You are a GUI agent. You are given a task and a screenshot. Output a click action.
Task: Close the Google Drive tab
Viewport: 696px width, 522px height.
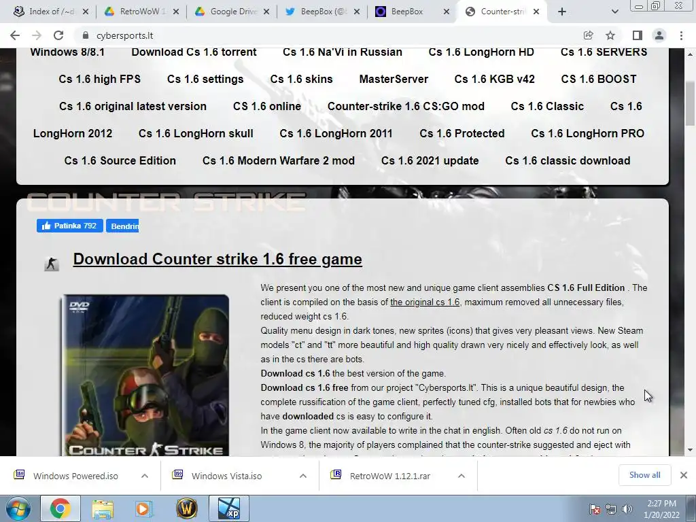266,12
